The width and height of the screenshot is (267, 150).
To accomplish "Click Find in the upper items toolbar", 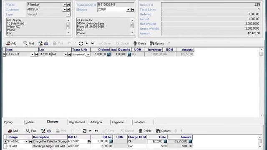I will tap(29, 43).
